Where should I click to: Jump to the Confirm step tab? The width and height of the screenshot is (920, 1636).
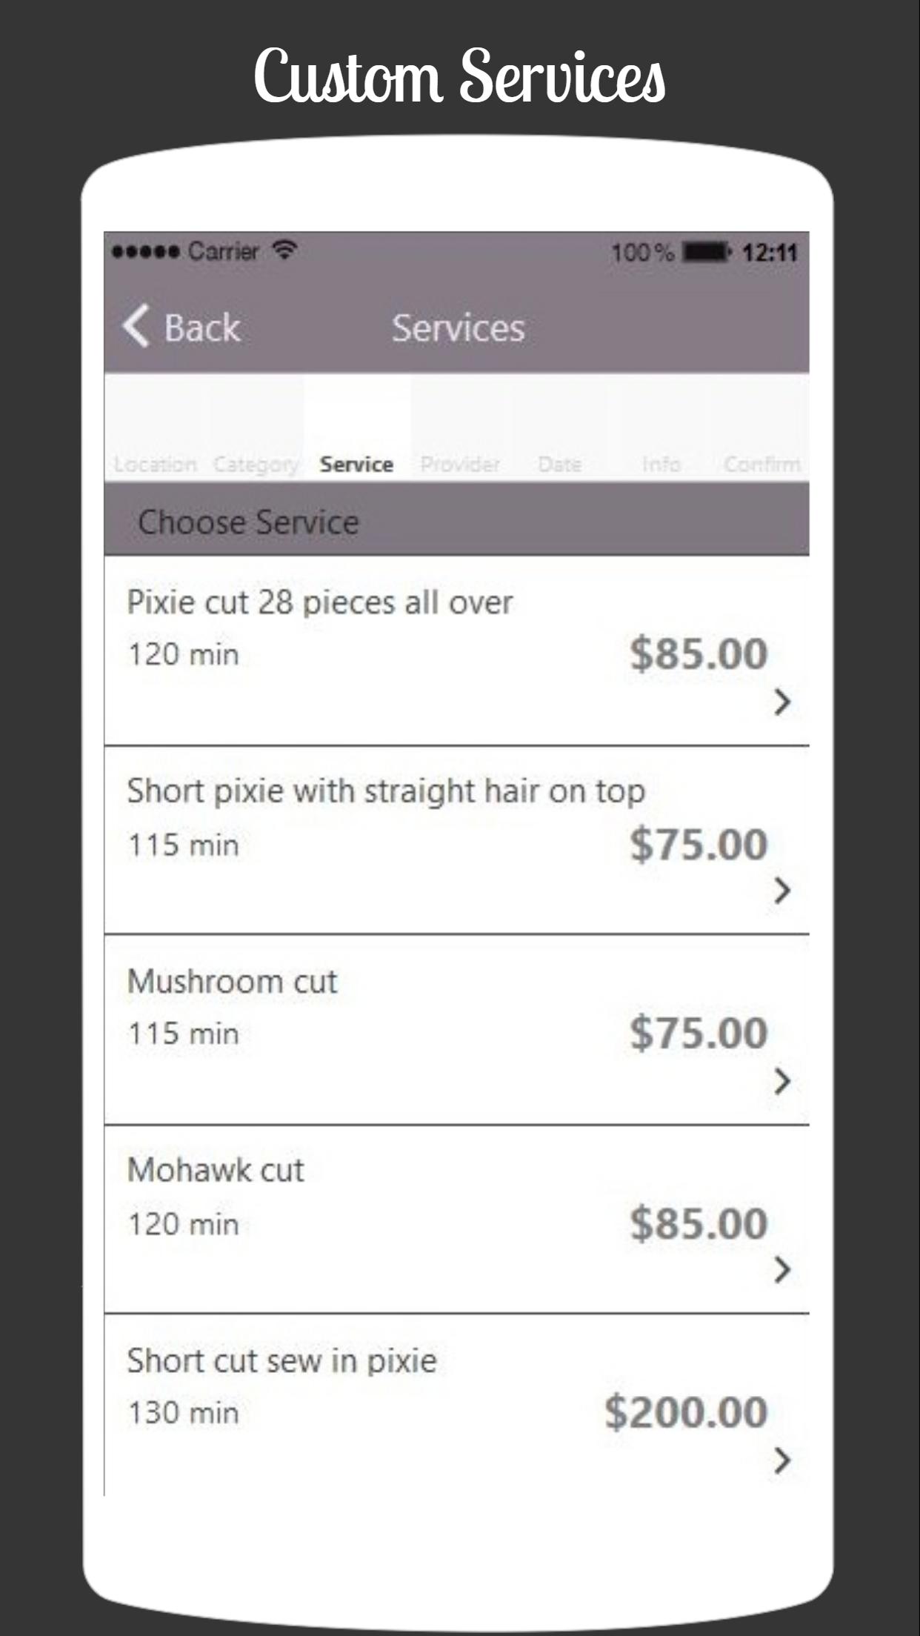[762, 464]
